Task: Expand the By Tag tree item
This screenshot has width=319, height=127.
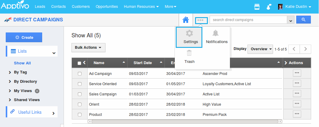Action: pyautogui.click(x=10, y=72)
